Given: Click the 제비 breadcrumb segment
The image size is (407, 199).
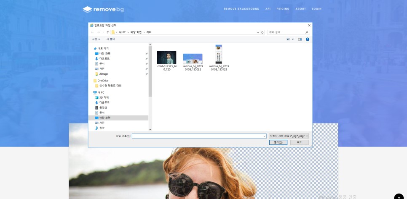Looking at the screenshot, I should point(149,32).
